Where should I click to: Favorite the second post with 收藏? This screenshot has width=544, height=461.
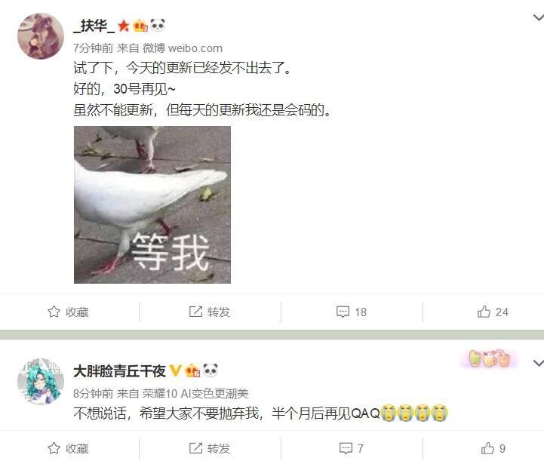click(68, 448)
